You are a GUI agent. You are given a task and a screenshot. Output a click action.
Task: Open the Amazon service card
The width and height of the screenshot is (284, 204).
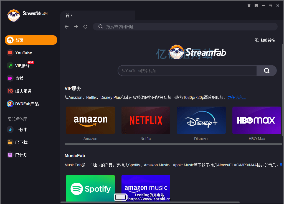point(90,120)
